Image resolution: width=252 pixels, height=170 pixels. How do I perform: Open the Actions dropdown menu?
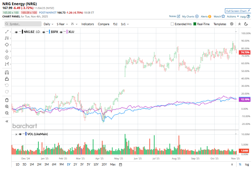pyautogui.click(x=233, y=16)
